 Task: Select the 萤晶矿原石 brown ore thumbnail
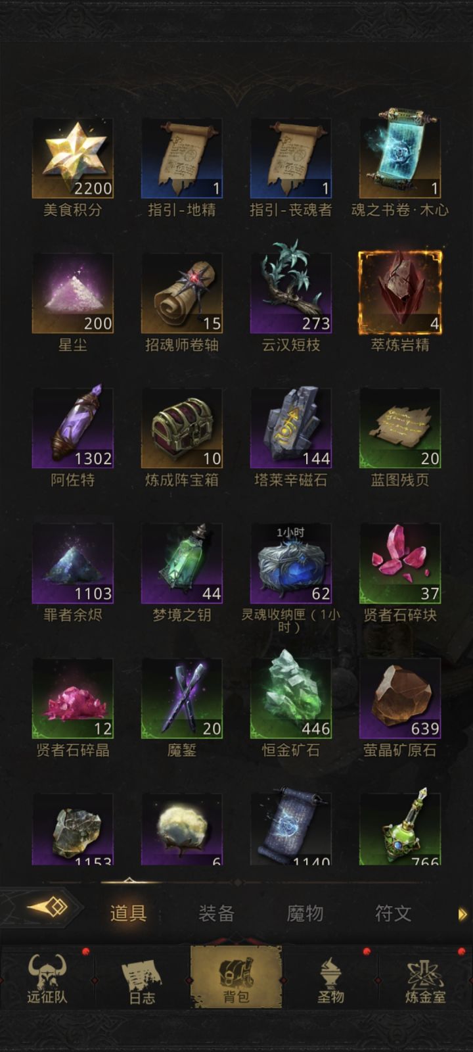400,698
